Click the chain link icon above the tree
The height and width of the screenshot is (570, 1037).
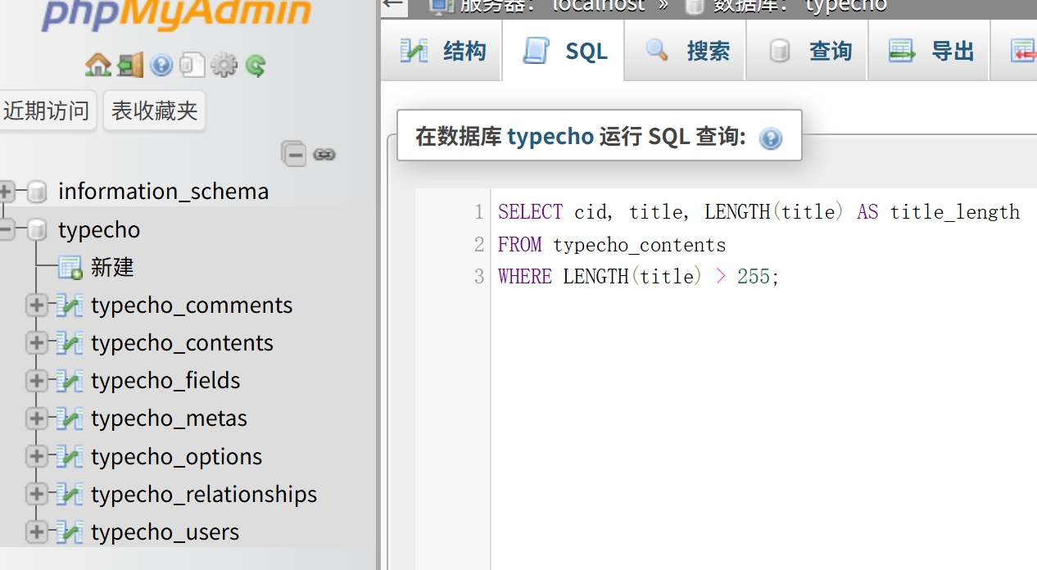click(x=324, y=154)
